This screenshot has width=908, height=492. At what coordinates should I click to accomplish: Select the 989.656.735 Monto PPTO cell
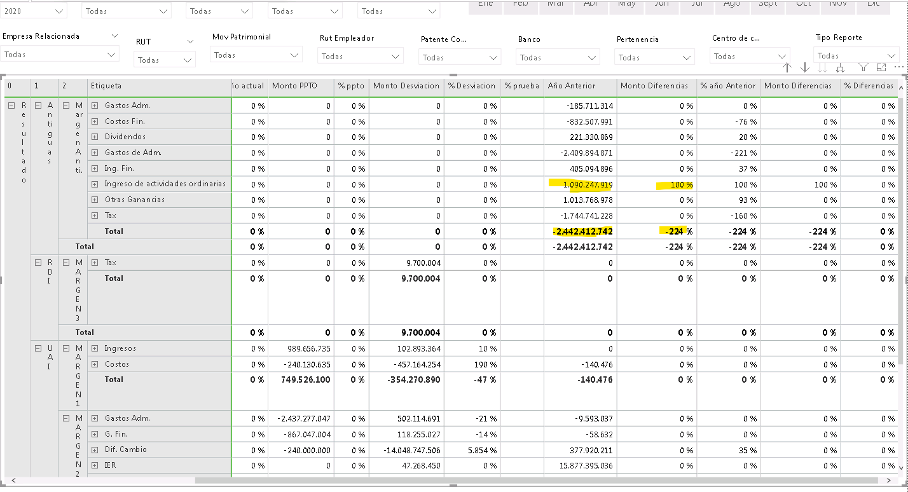click(301, 348)
